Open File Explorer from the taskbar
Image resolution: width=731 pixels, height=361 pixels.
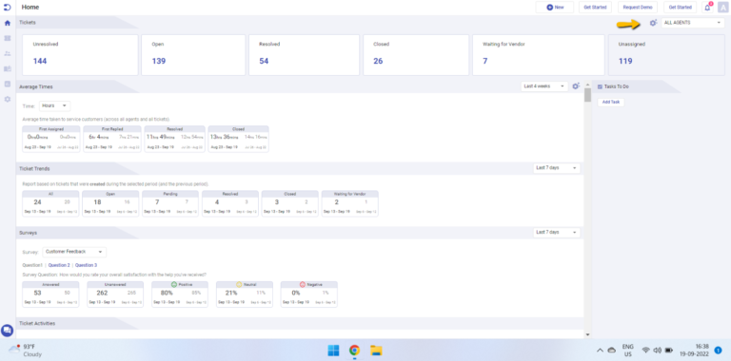pos(376,351)
